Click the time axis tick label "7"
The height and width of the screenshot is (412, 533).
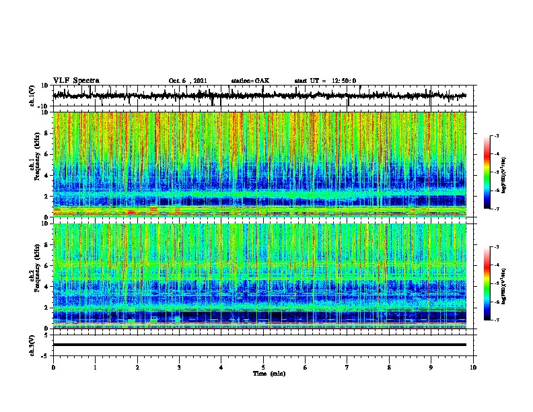point(347,368)
